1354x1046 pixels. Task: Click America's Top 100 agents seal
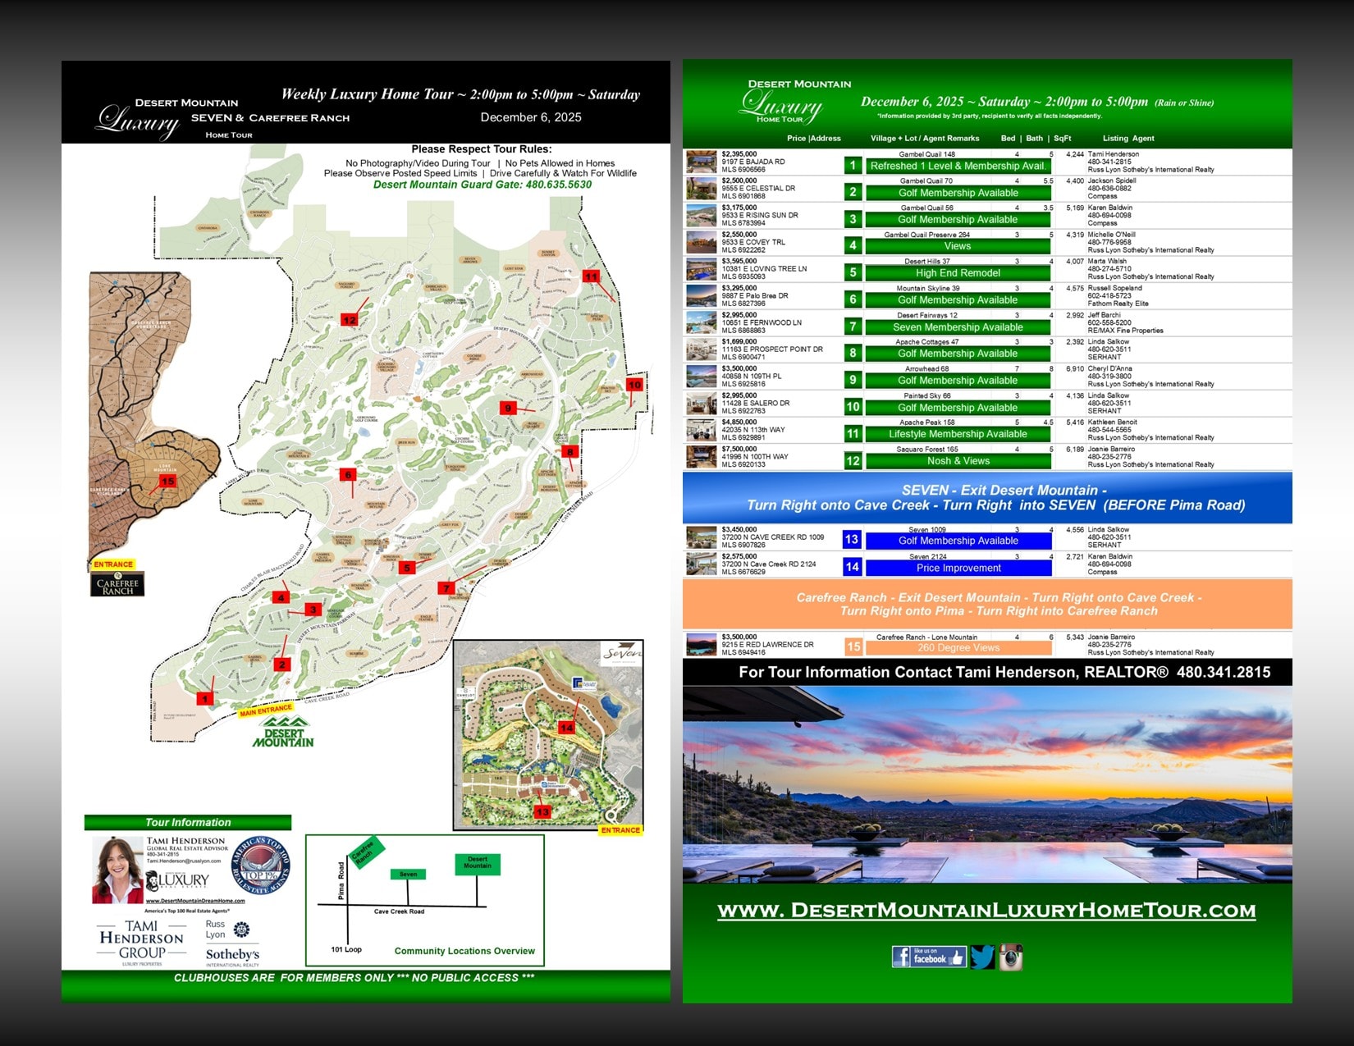click(261, 866)
